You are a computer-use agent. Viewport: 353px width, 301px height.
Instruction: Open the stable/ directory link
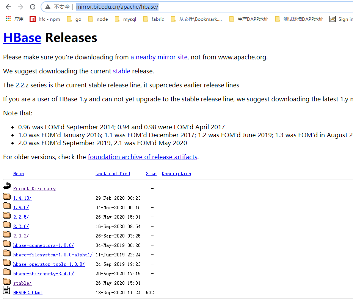(x=22, y=283)
